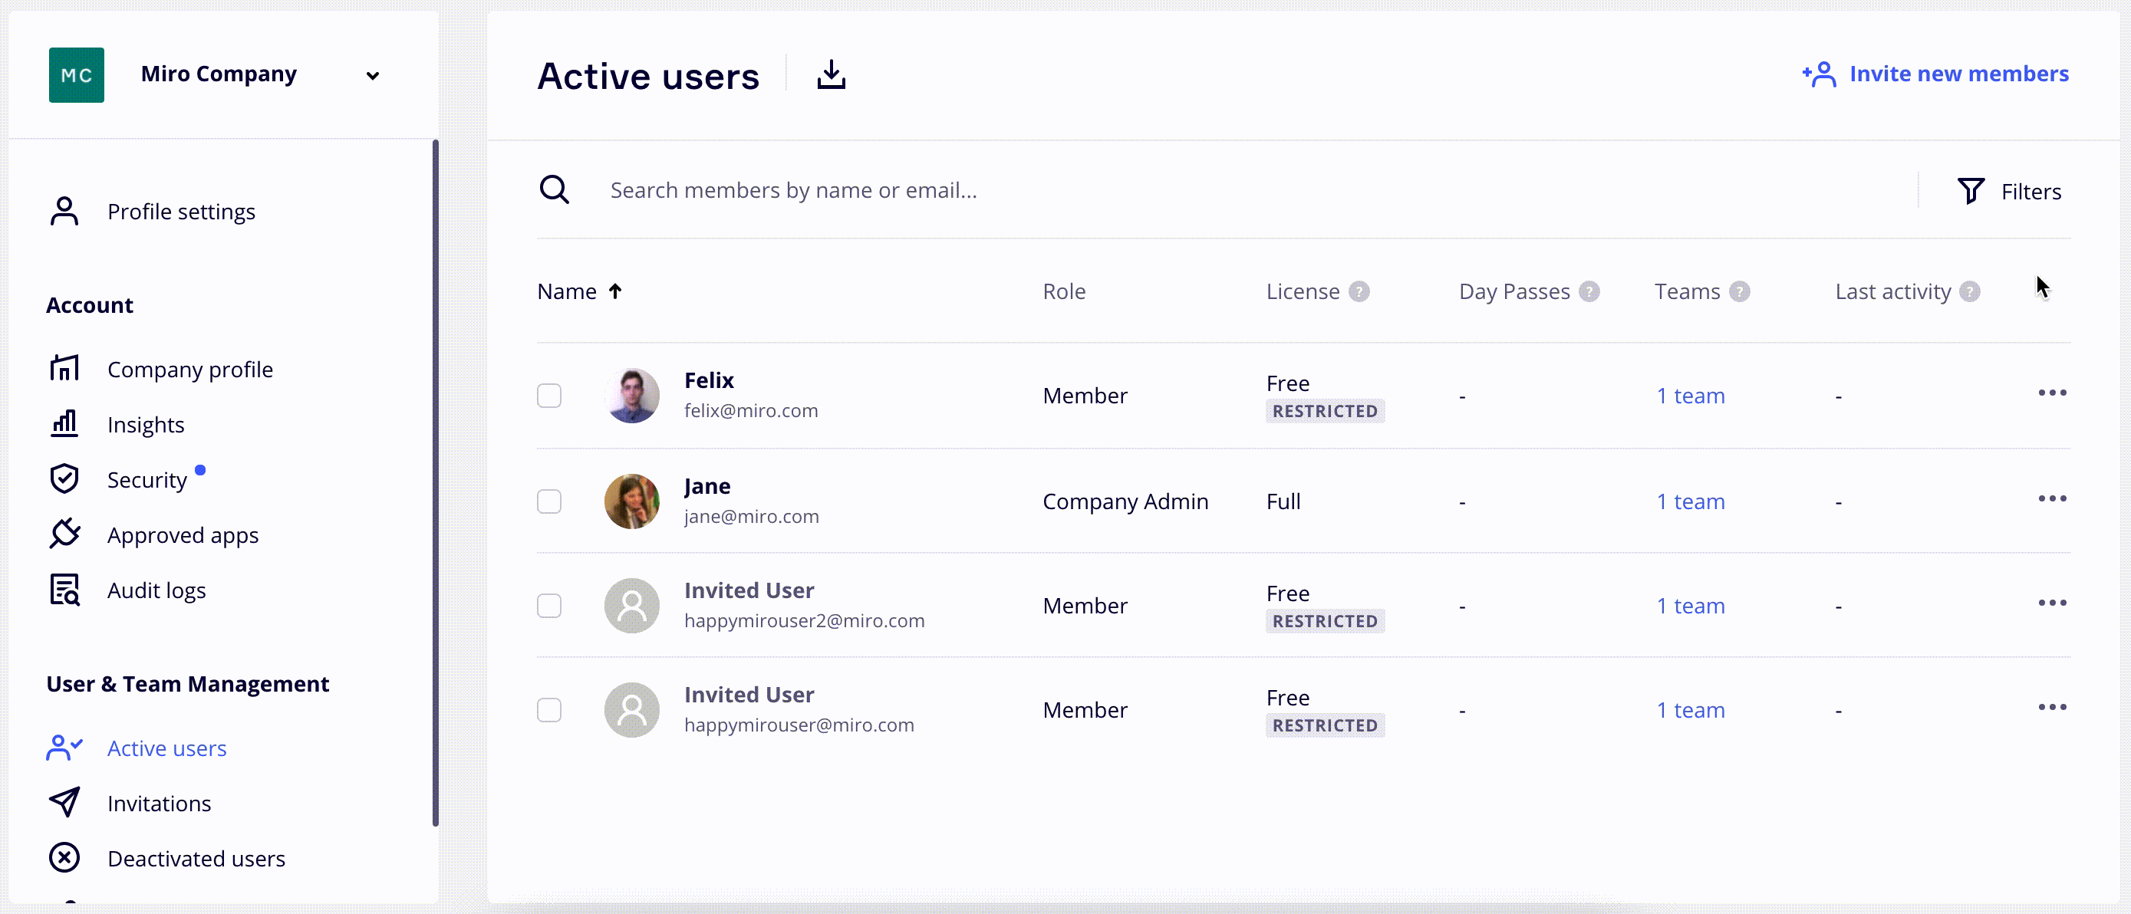The image size is (2131, 914).
Task: Tick checkbox for happymirouser2@miro.com
Action: [x=548, y=606]
